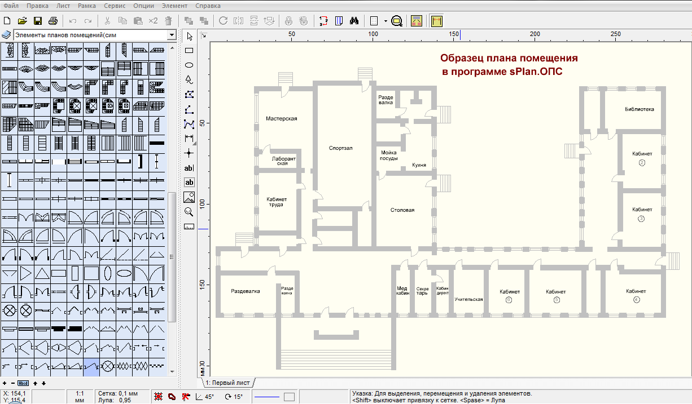
Task: Activate the magnifier zoom tool
Action: pyautogui.click(x=189, y=212)
